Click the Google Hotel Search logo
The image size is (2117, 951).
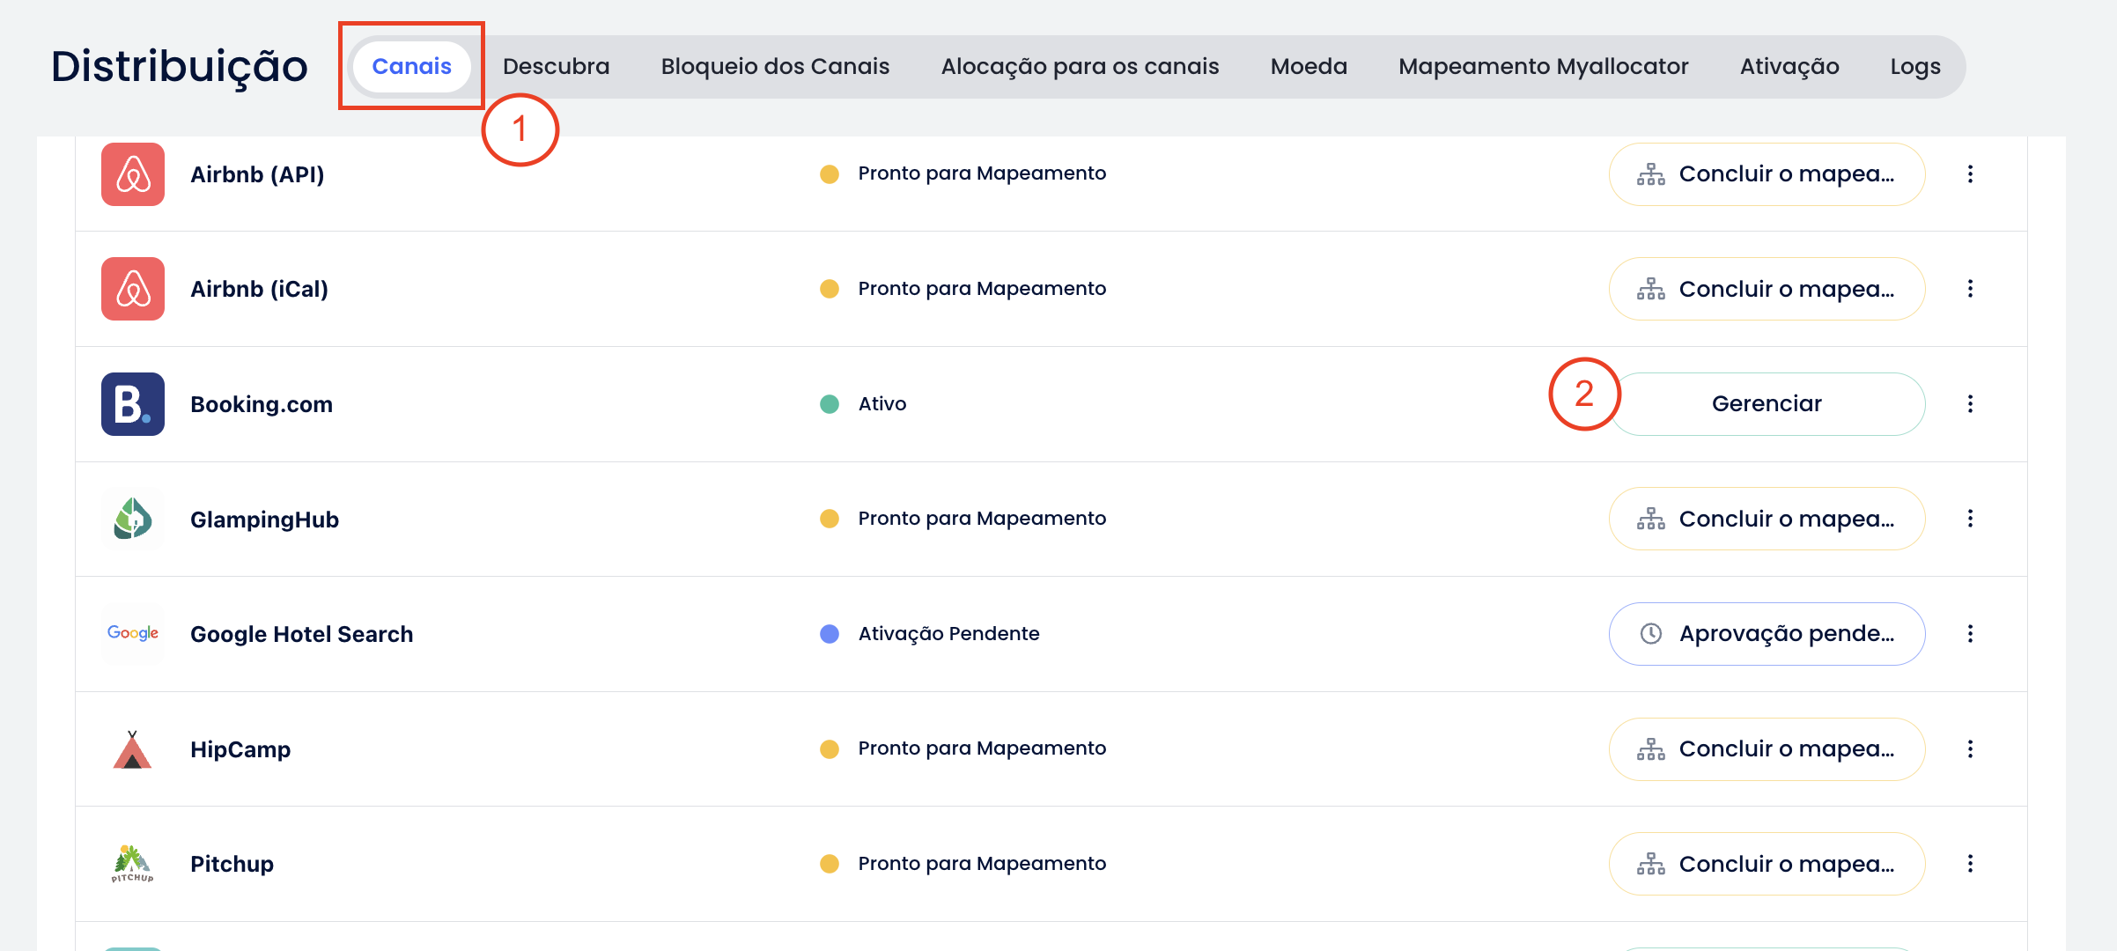133,633
